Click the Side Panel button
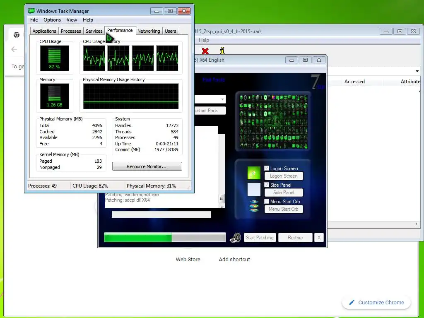The image size is (424, 318). pos(284,193)
